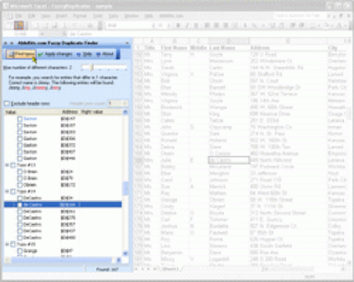
Task: Check the Typo #15 group checkbox
Action: tap(13, 245)
